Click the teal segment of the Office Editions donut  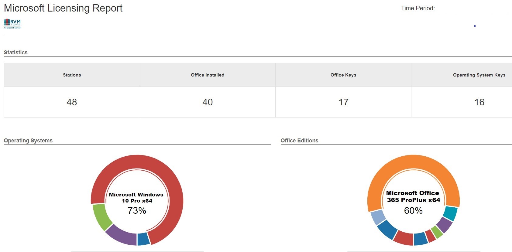pyautogui.click(x=450, y=213)
